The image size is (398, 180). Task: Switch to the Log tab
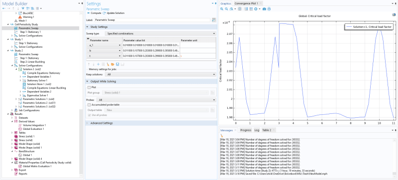tap(257, 130)
